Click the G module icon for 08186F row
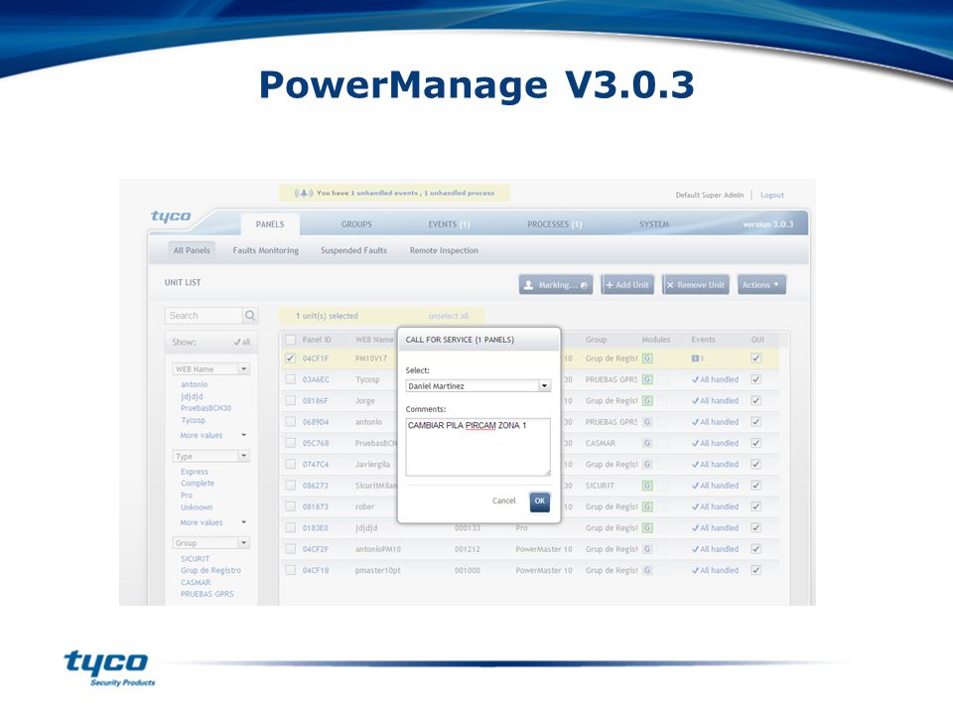953x715 pixels. (x=647, y=400)
